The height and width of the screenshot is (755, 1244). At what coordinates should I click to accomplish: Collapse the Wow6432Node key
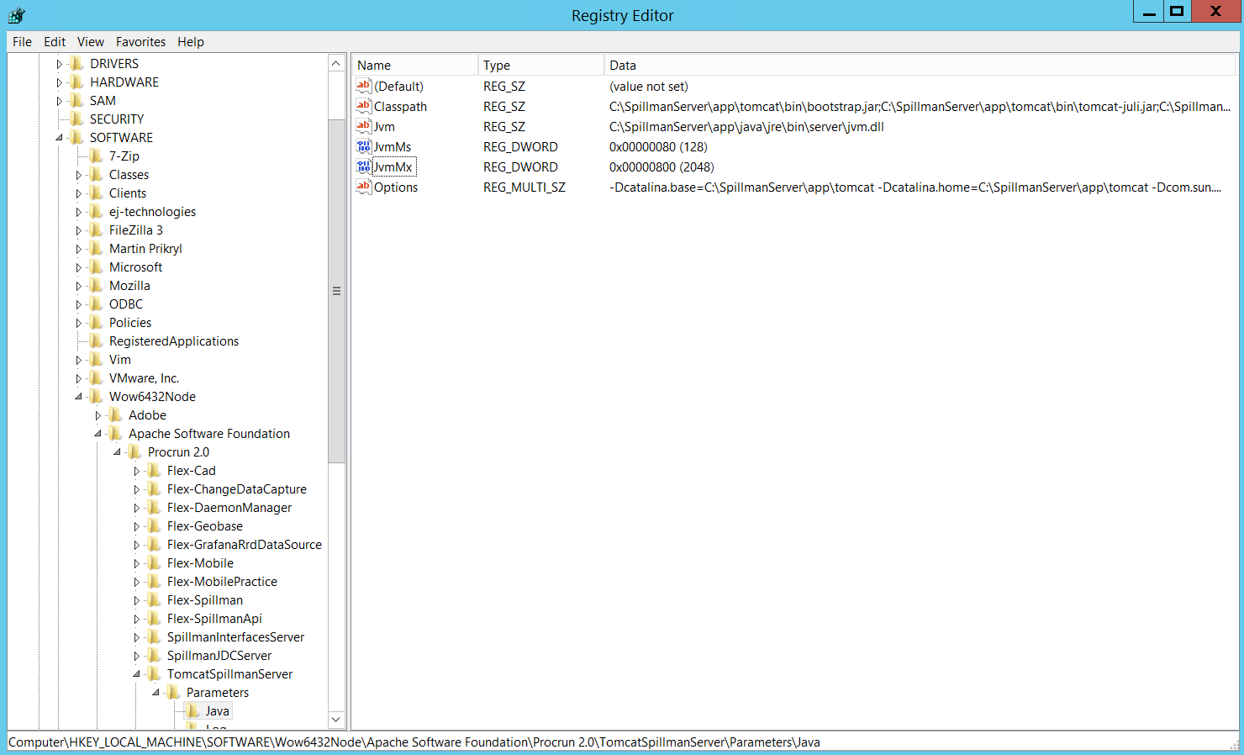pos(78,397)
